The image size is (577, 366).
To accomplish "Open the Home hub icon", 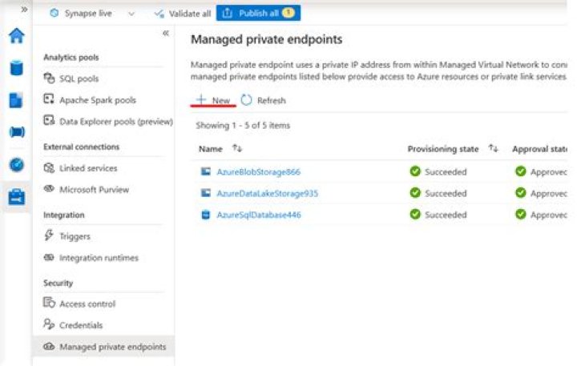I will click(x=16, y=37).
